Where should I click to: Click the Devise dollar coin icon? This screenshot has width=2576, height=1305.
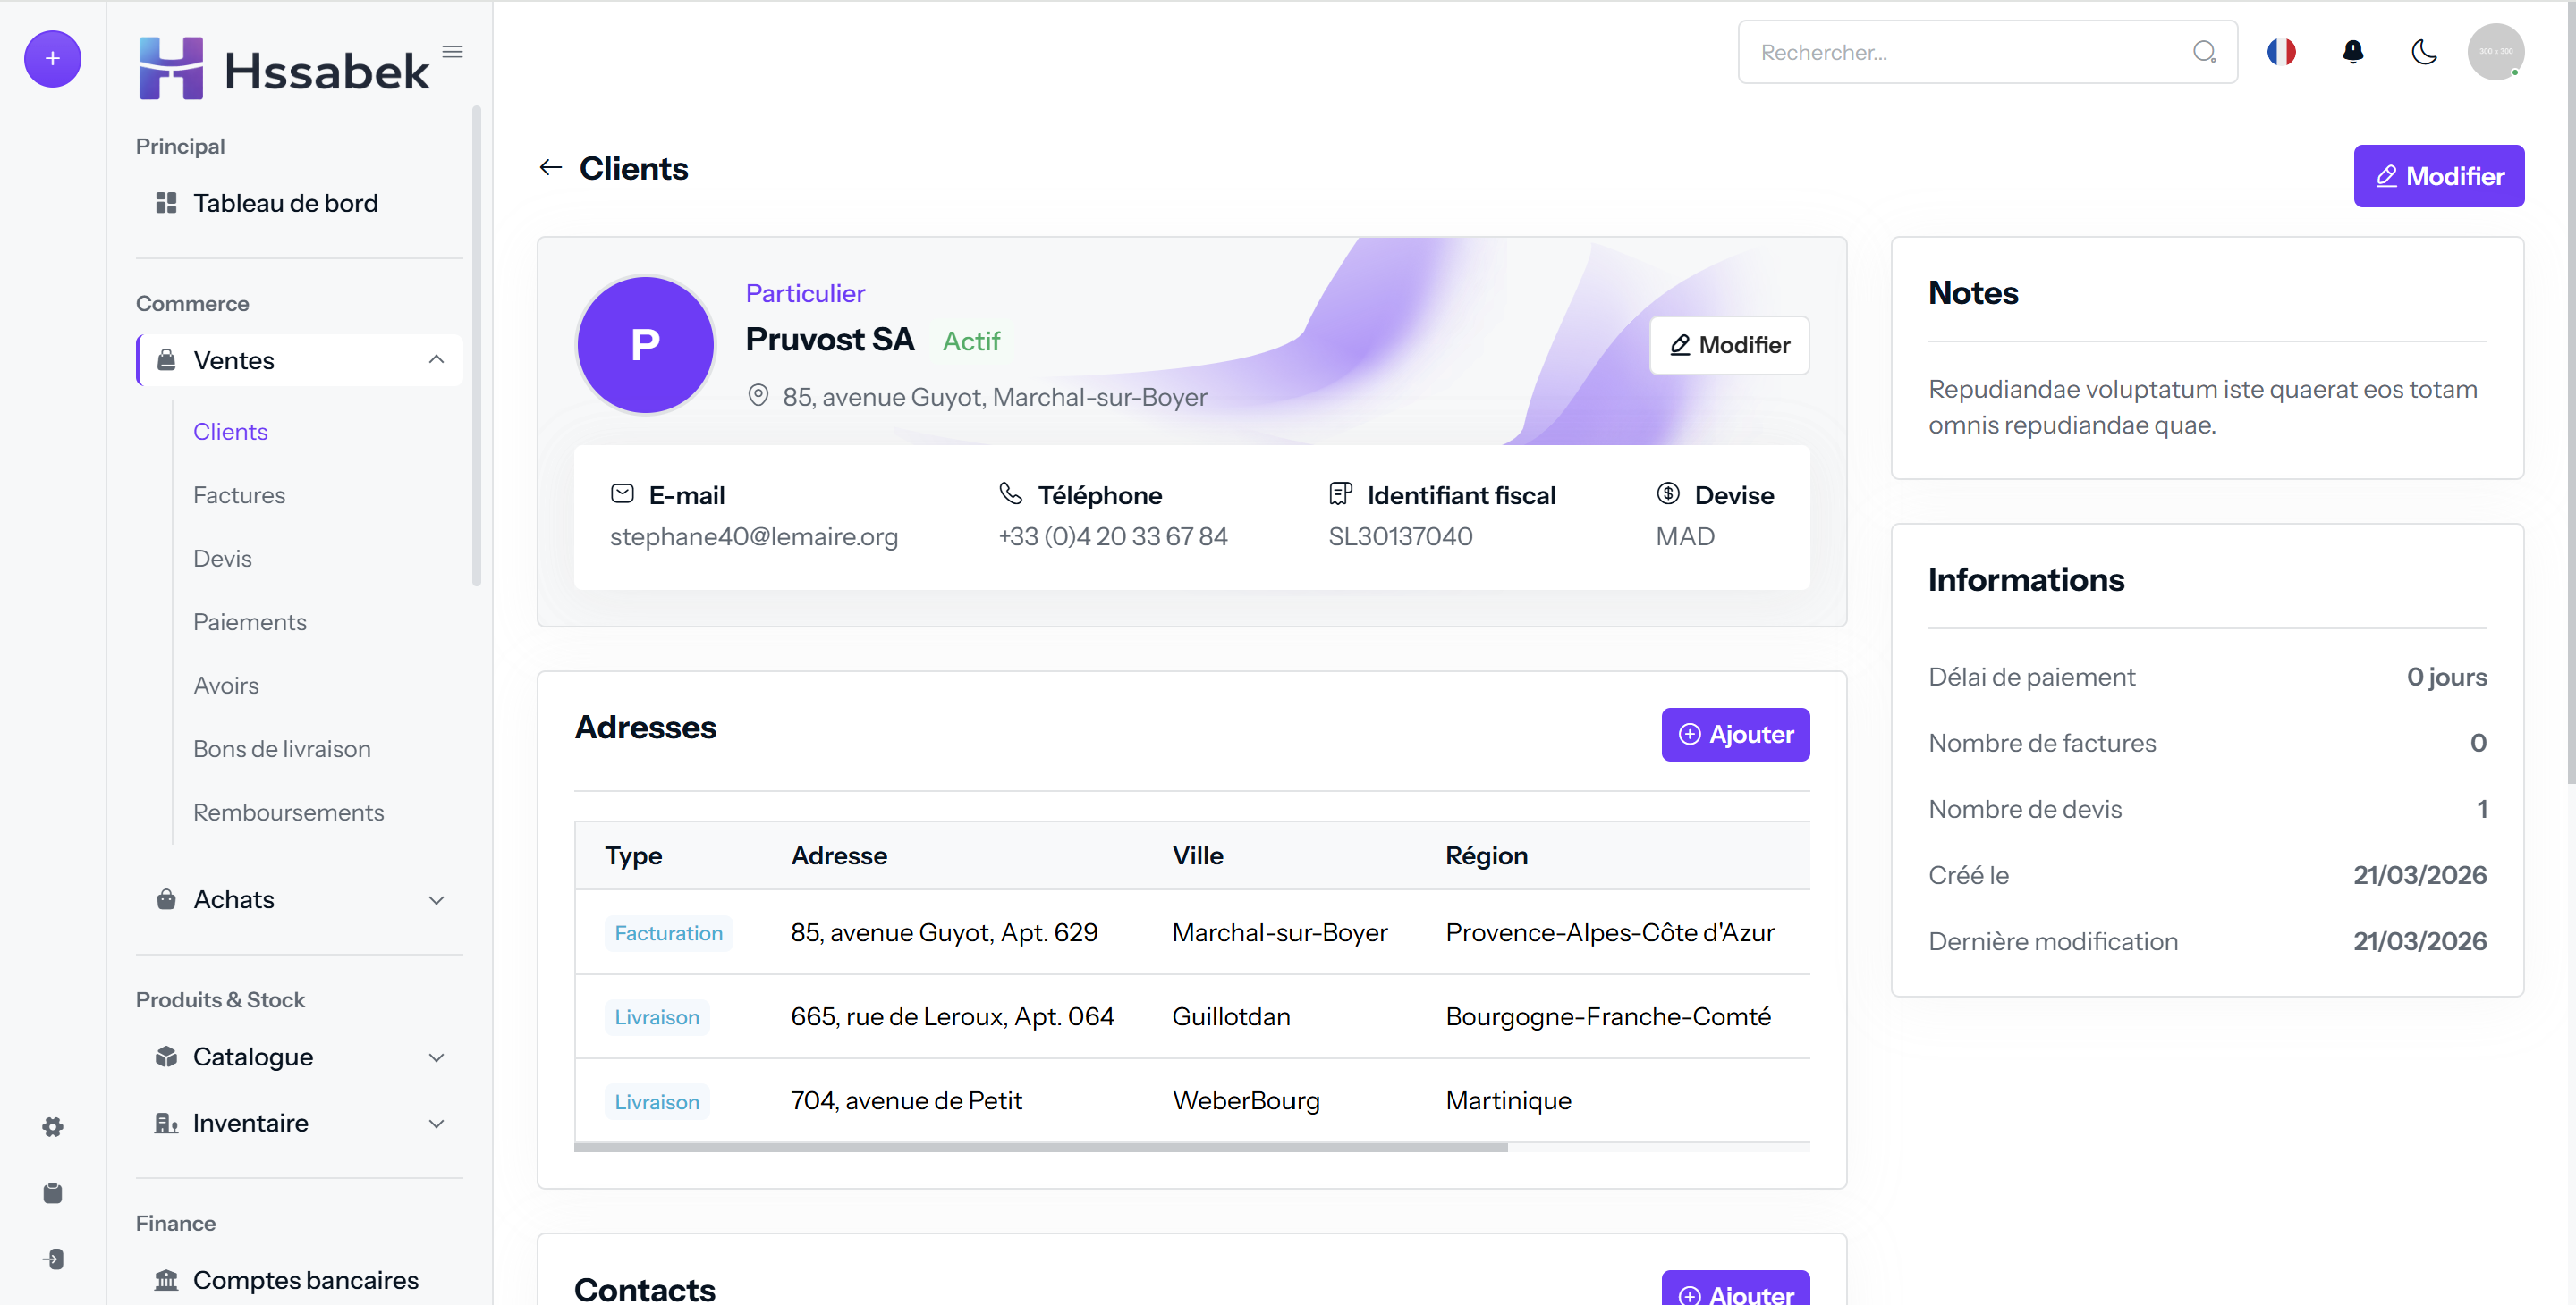click(1668, 493)
